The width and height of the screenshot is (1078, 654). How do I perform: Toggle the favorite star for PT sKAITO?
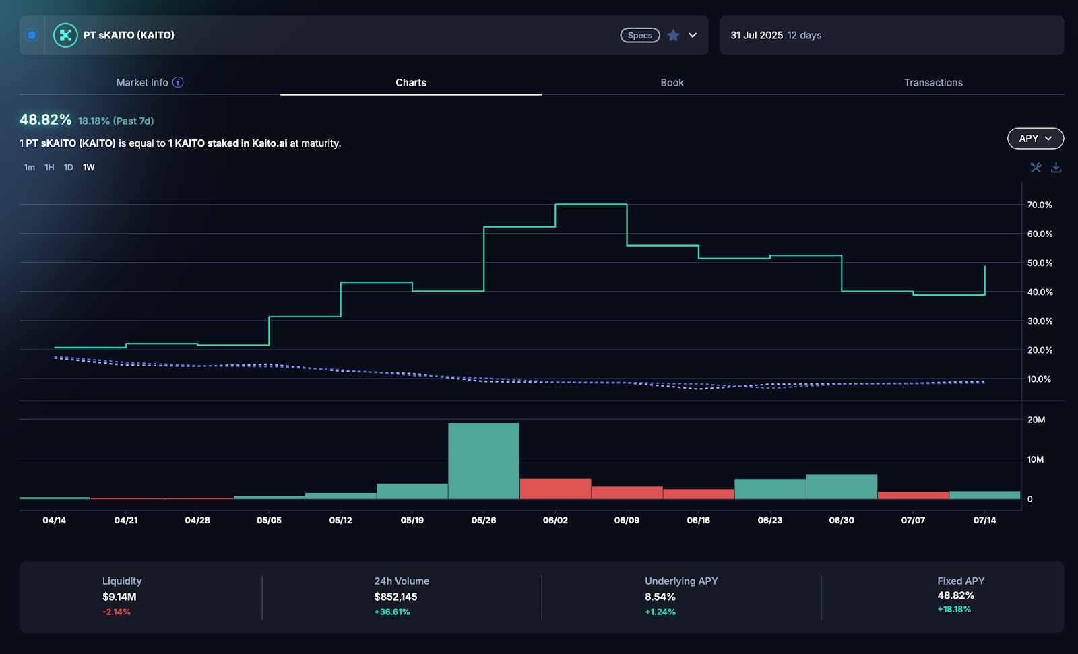point(673,35)
